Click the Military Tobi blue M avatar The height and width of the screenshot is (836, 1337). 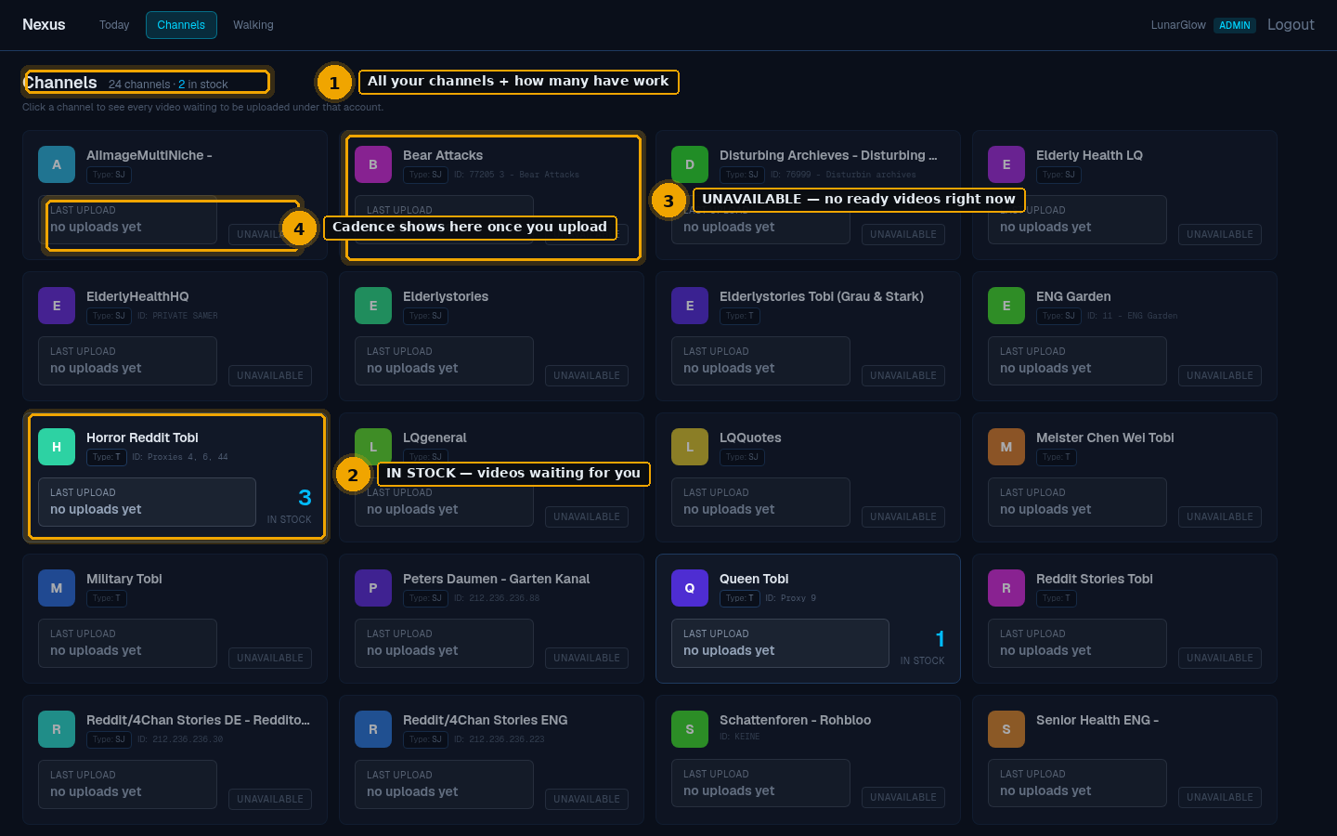(x=57, y=588)
